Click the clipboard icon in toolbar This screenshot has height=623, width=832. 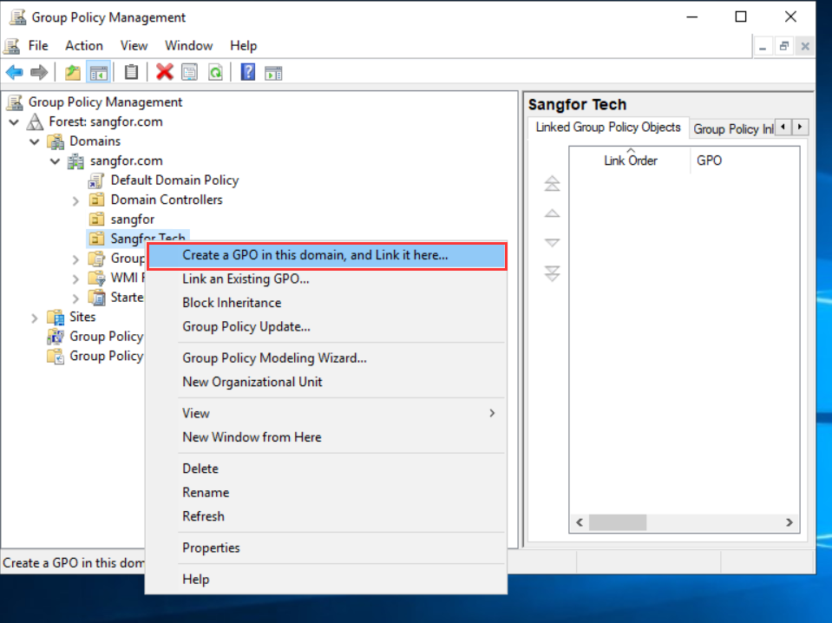(131, 72)
